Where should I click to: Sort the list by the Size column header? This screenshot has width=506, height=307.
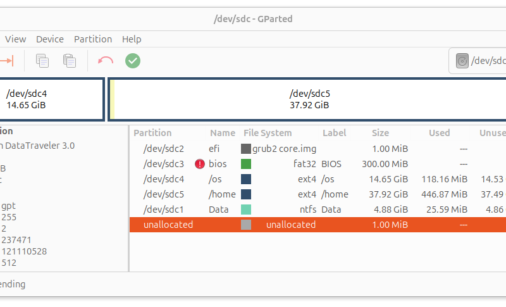coord(380,133)
